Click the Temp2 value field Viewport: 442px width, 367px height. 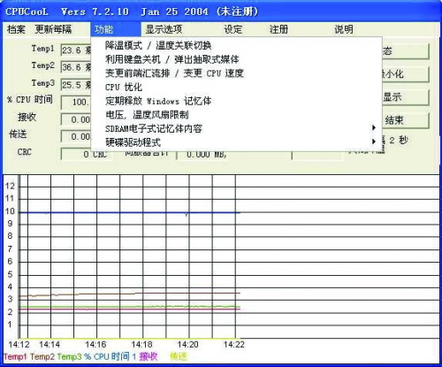click(76, 67)
